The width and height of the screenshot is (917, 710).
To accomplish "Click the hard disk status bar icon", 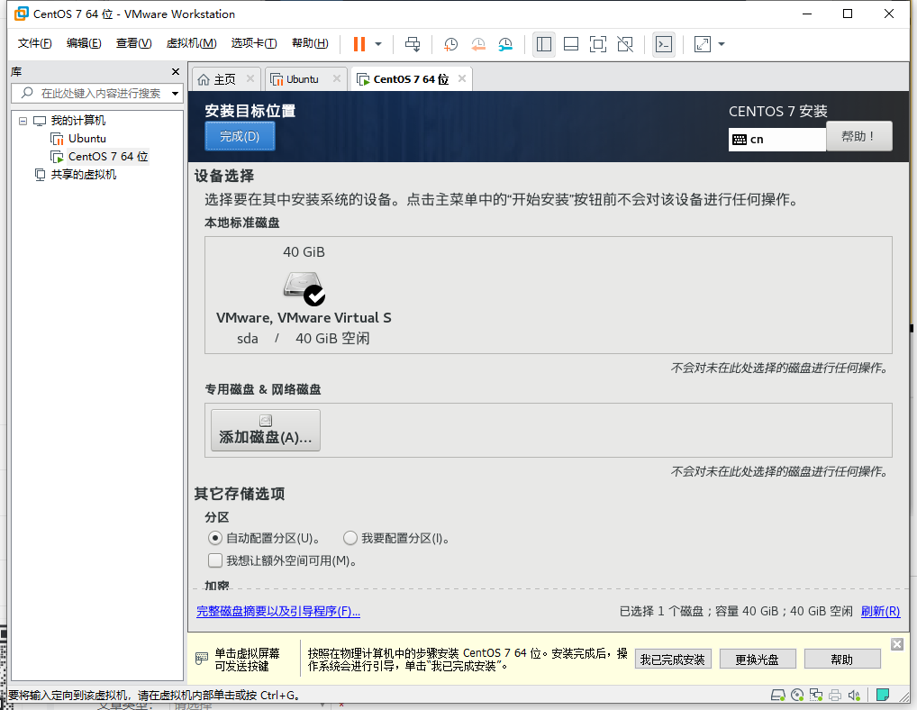I will pyautogui.click(x=777, y=695).
